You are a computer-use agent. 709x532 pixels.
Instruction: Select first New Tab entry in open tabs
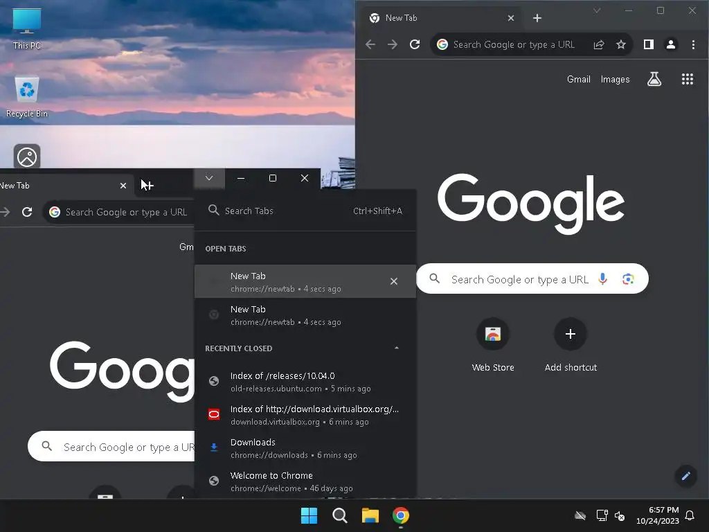(x=305, y=281)
